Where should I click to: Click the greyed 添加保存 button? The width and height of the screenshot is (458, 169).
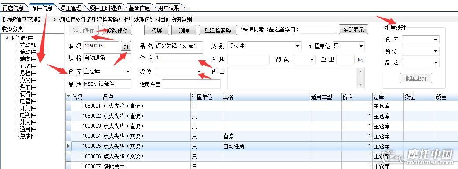(x=84, y=30)
